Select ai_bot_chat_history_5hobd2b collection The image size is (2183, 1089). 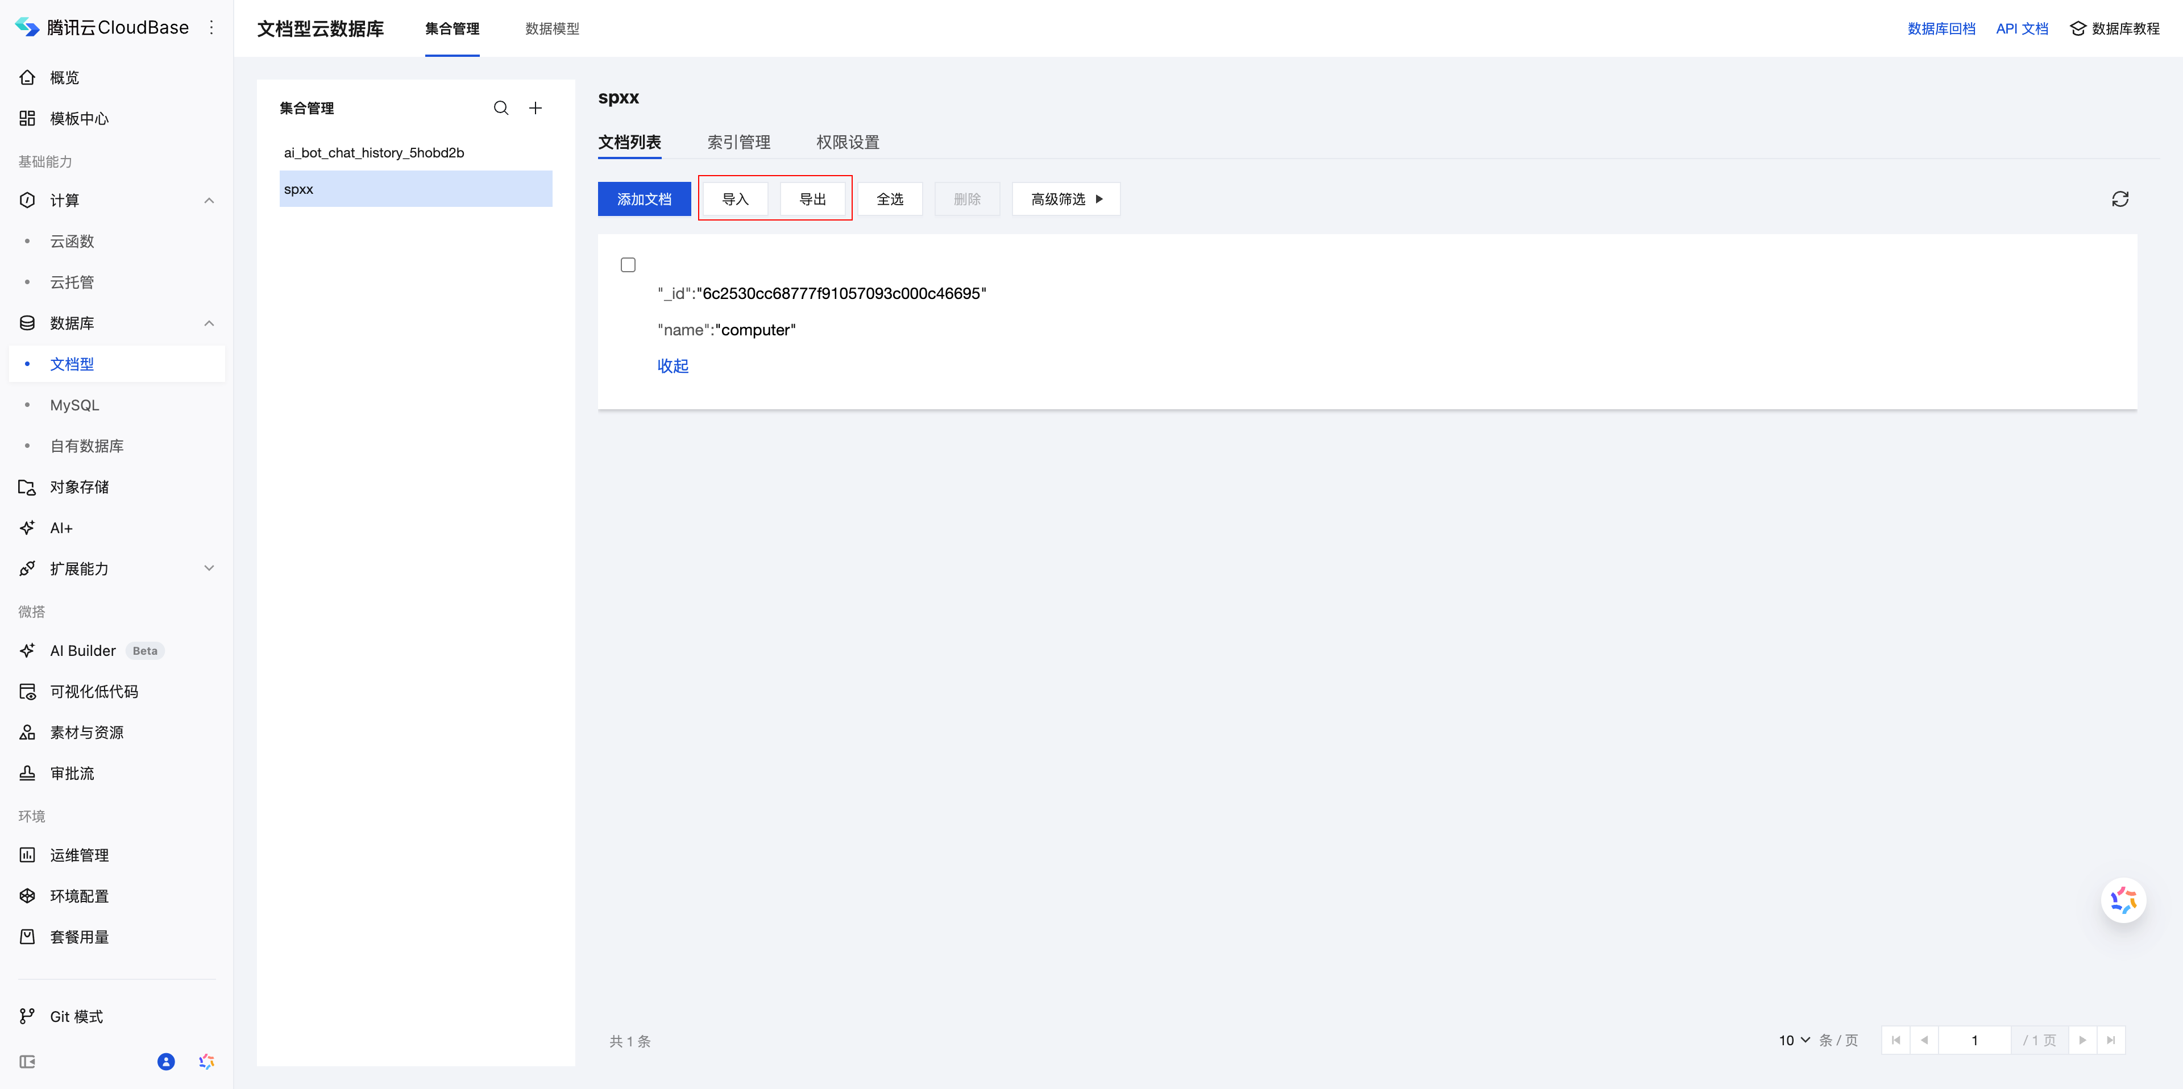pos(415,152)
